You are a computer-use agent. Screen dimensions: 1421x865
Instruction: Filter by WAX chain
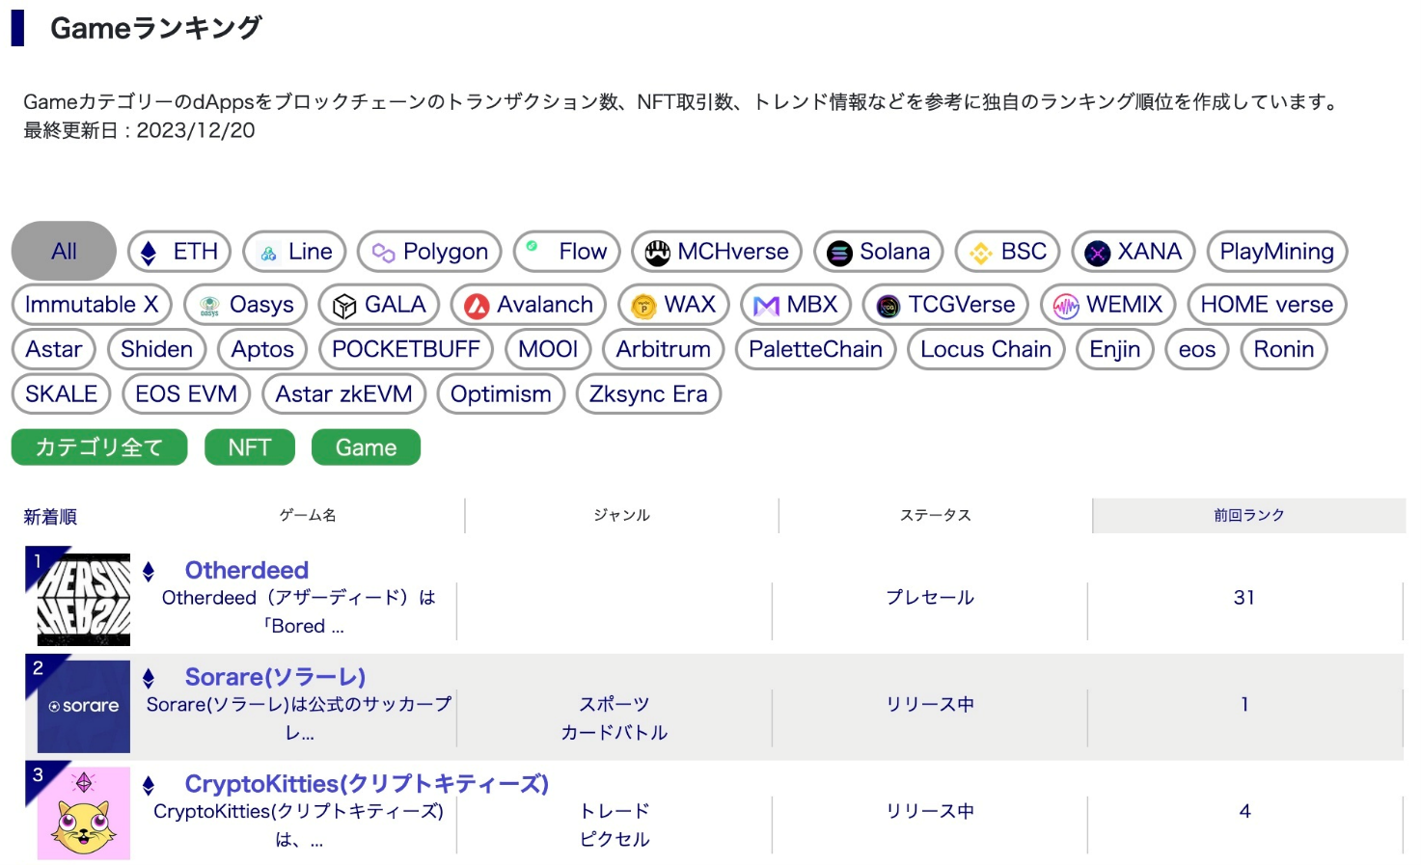[x=673, y=305]
